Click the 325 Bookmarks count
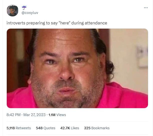 click(x=97, y=128)
